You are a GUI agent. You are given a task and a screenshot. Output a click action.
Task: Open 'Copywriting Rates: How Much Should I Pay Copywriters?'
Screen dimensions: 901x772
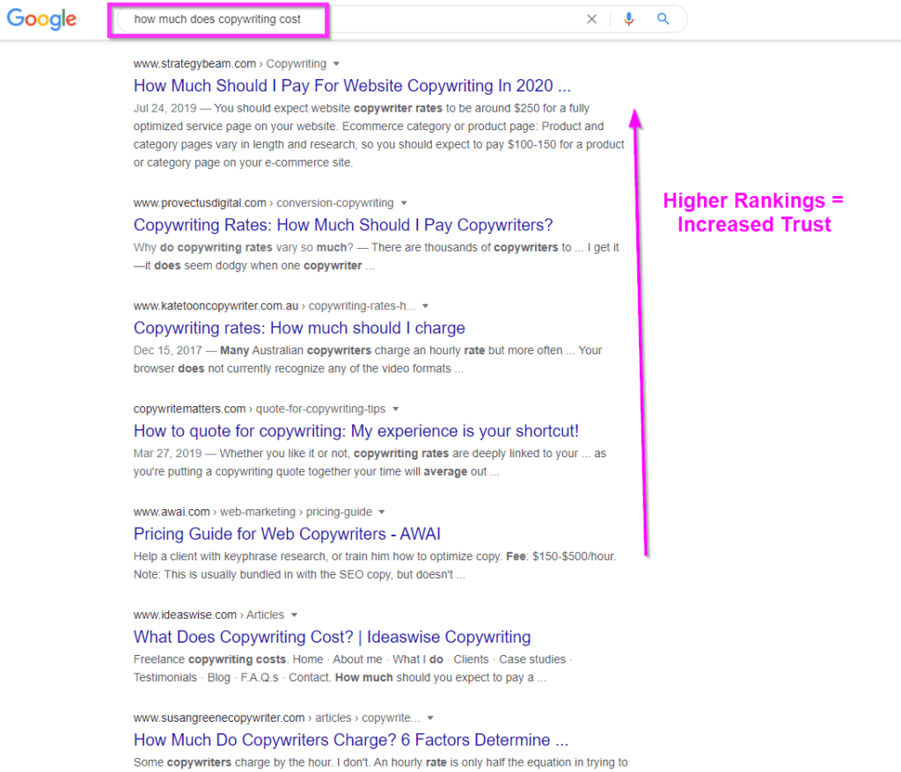pyautogui.click(x=343, y=225)
